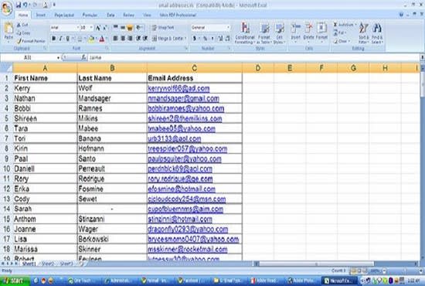425x286 pixels.
Task: Open msskinner rocketmail link
Action: 188,249
